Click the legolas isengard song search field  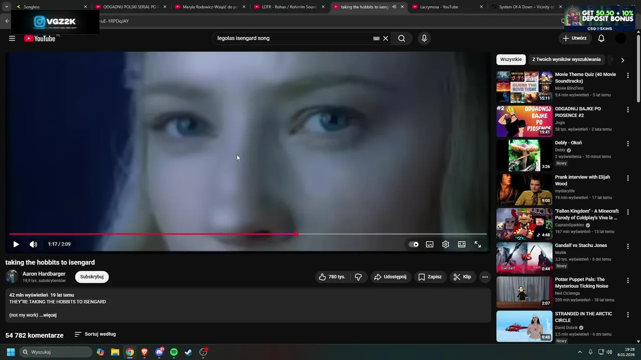click(x=293, y=38)
